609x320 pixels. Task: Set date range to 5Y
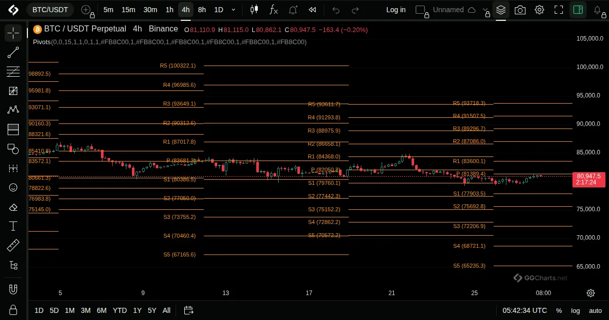coord(152,310)
